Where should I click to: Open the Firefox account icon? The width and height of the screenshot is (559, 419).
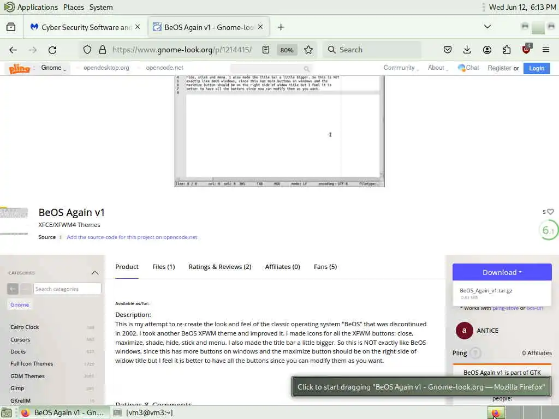tap(487, 50)
